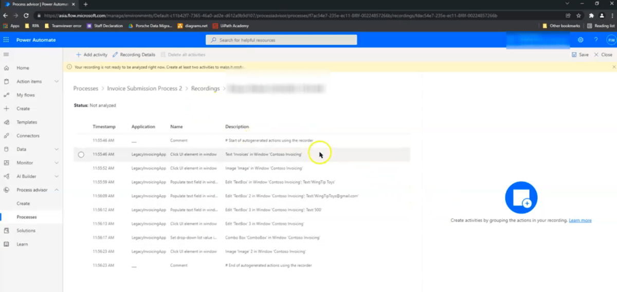Click the My flows icon
The width and height of the screenshot is (617, 292).
[6, 95]
